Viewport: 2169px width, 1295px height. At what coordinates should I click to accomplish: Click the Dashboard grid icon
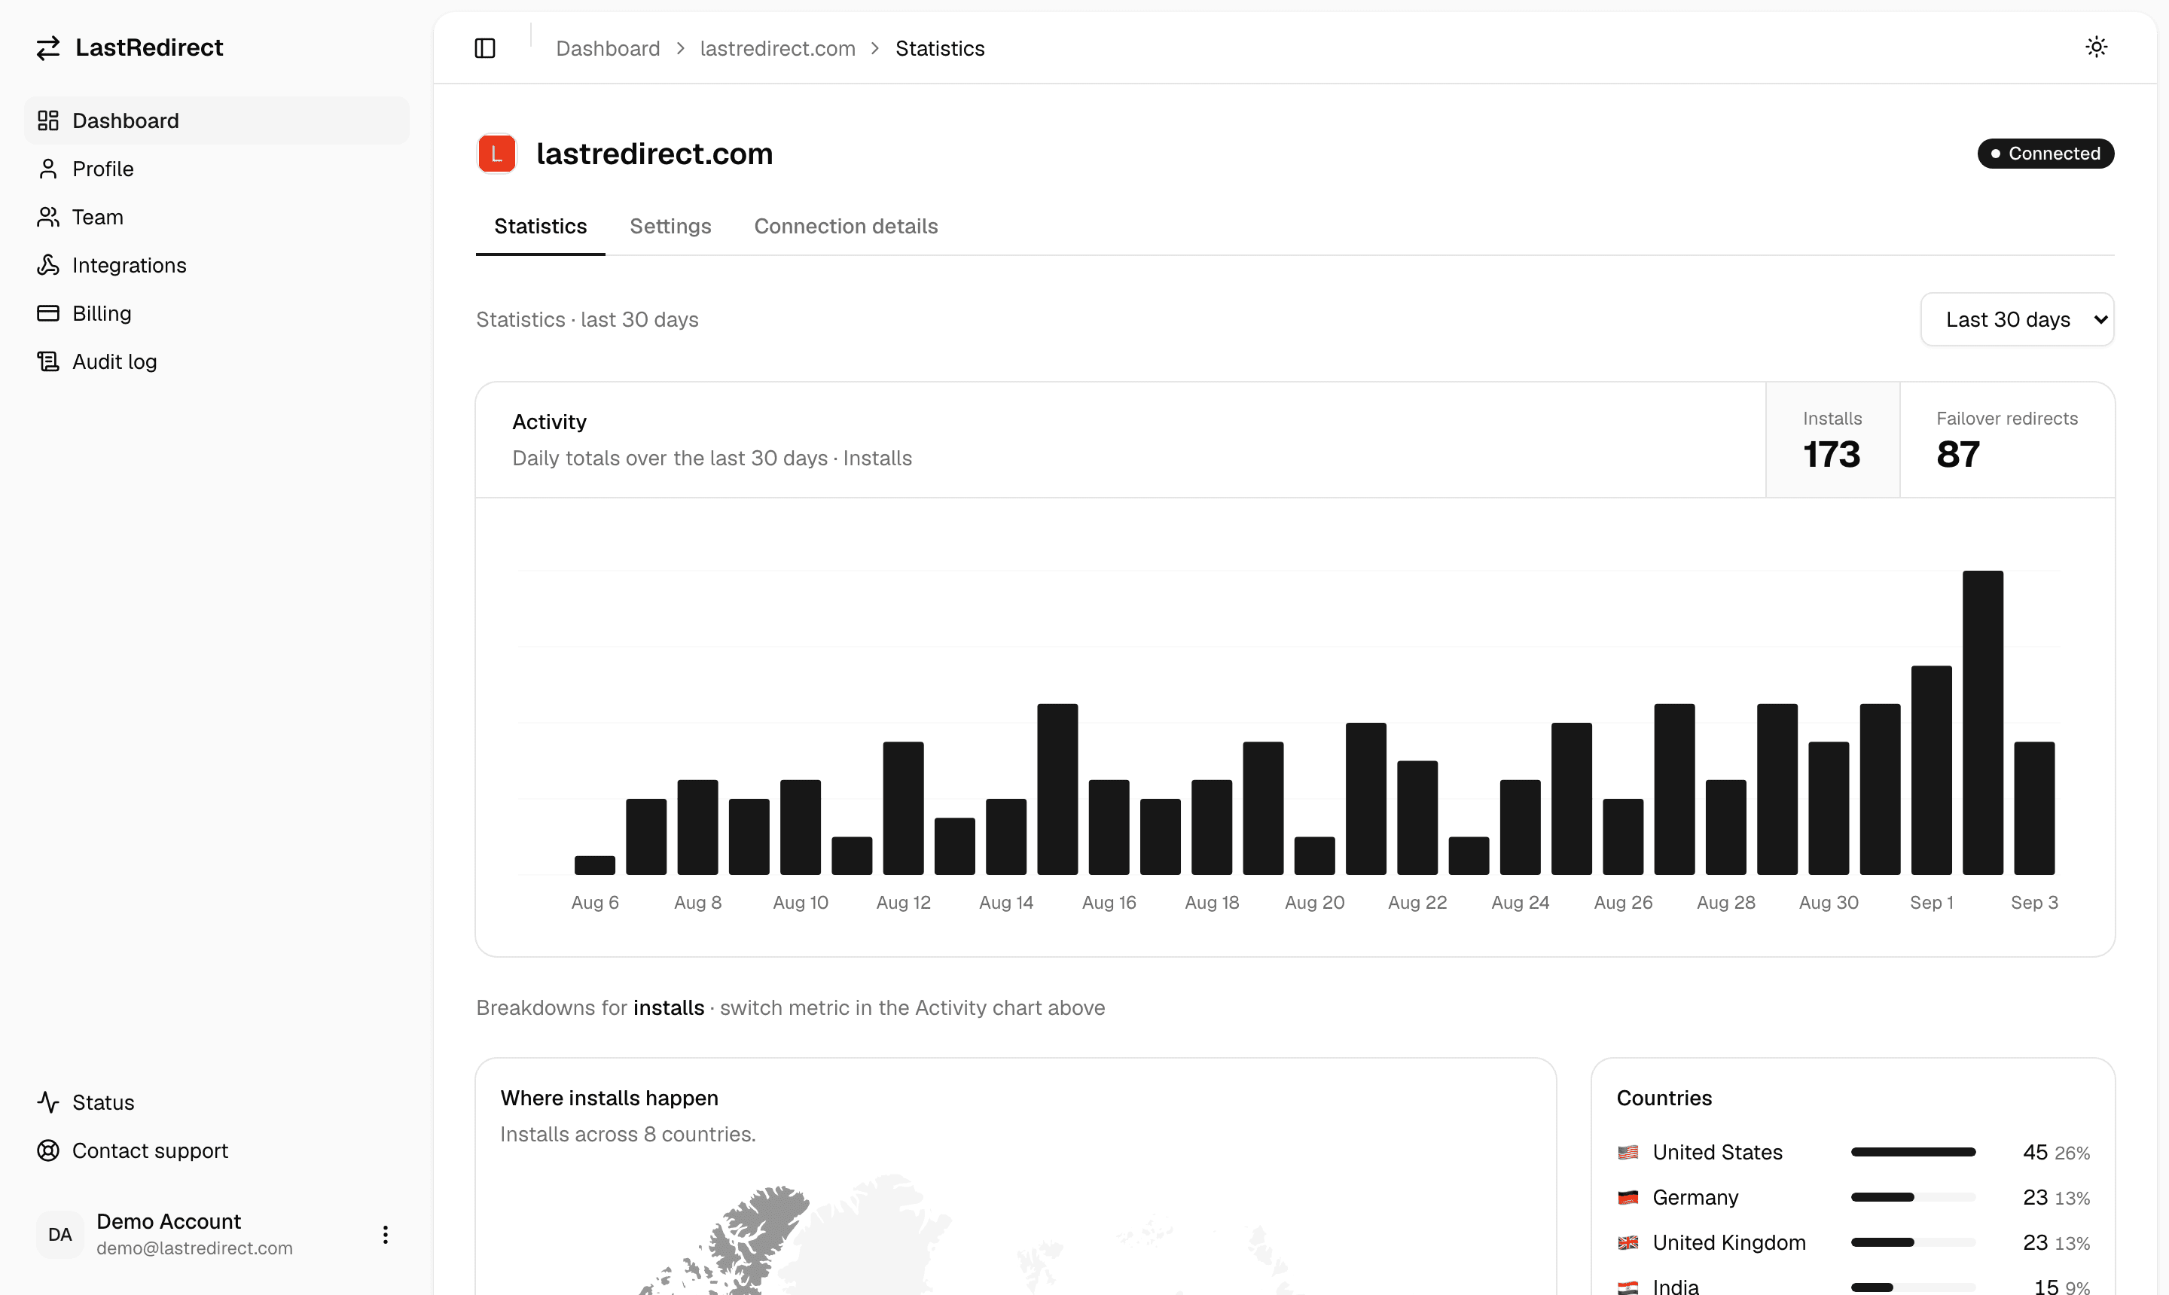coord(48,120)
